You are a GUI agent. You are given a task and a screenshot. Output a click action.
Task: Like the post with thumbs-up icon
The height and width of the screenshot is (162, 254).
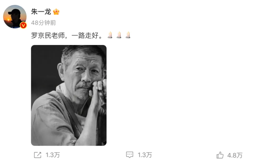[x=220, y=155]
